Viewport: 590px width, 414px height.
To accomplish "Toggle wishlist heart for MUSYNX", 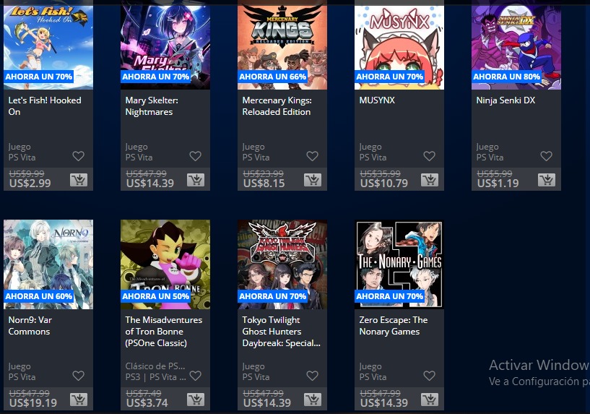I will [430, 156].
